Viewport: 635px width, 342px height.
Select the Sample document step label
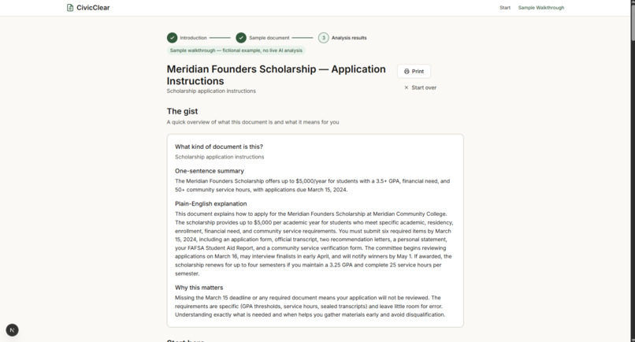point(269,38)
